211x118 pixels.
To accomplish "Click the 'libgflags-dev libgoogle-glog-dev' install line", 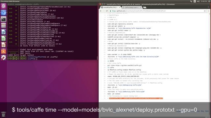I will click(x=135, y=48).
